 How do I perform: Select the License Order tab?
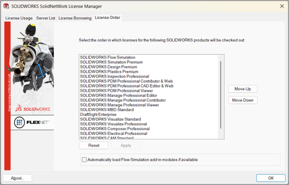[107, 18]
